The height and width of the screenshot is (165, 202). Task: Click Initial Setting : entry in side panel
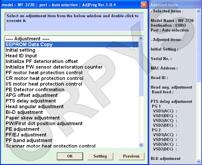click(165, 49)
